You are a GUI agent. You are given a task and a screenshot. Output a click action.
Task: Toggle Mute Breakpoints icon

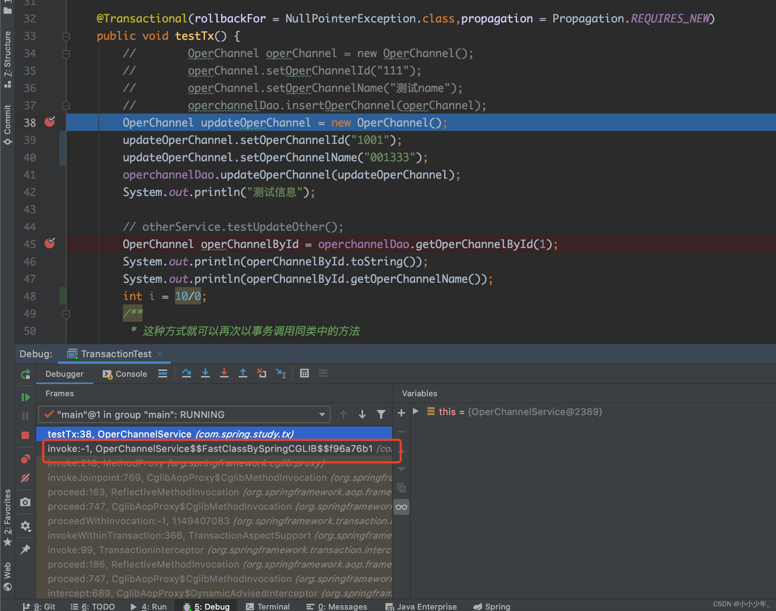(25, 478)
